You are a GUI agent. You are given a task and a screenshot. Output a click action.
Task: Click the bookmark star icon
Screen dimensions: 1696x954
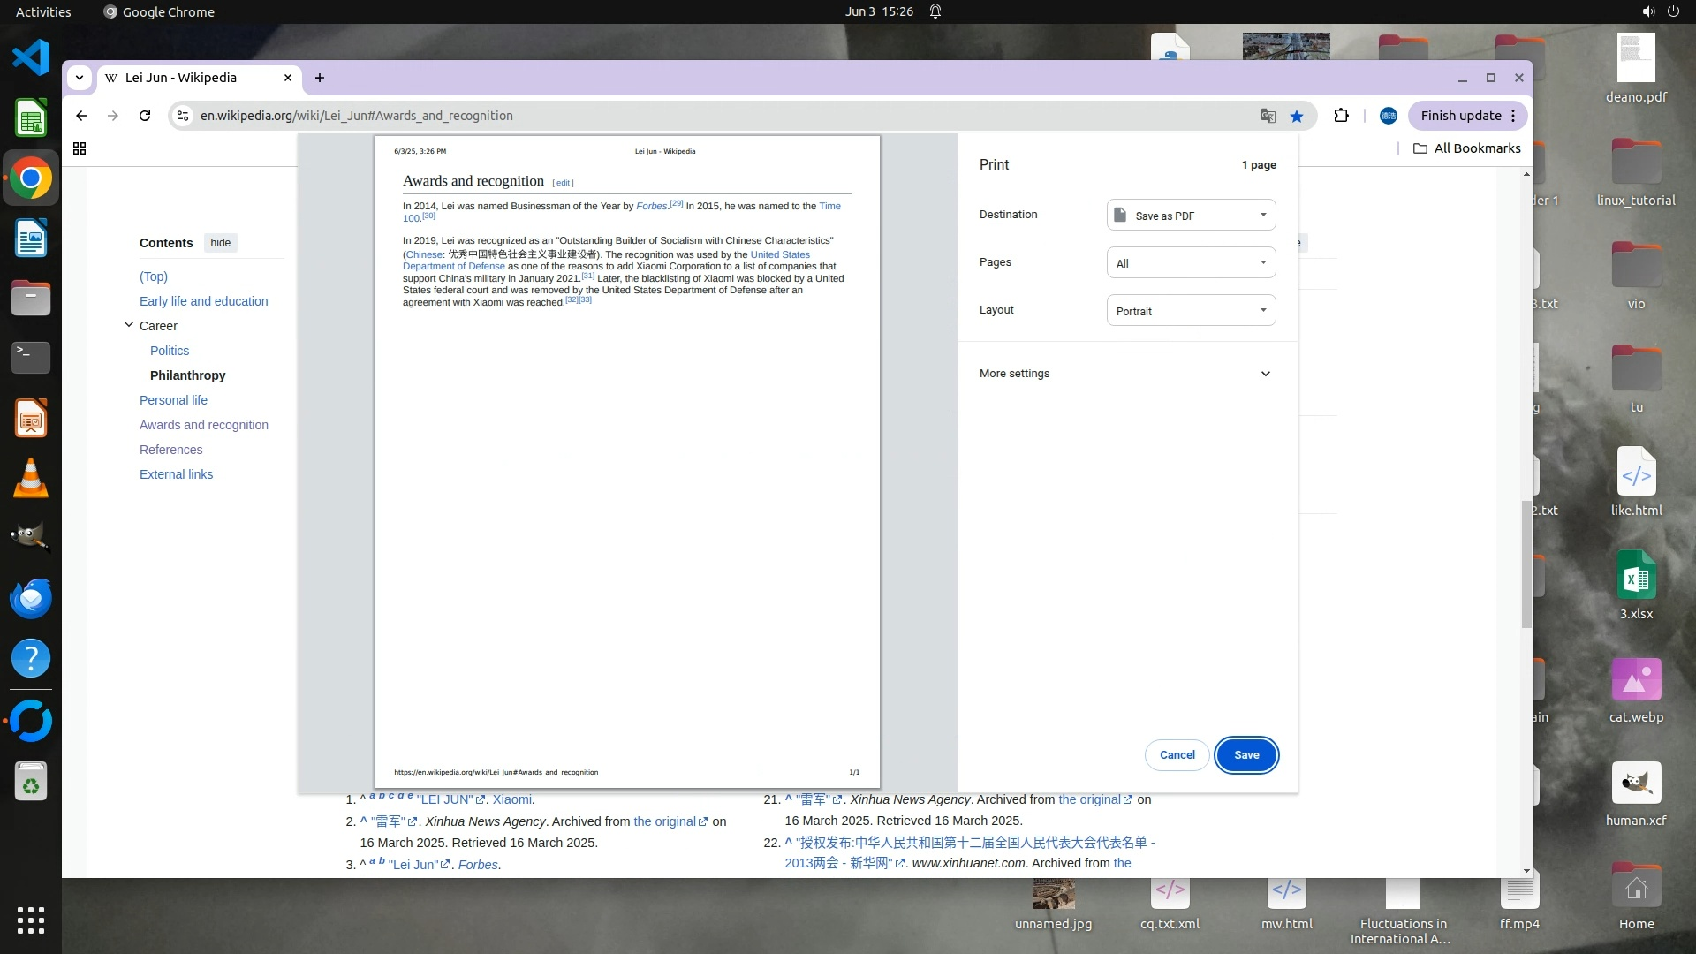[1296, 116]
